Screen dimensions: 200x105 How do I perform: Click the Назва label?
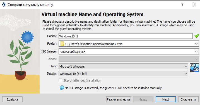click(x=52, y=36)
